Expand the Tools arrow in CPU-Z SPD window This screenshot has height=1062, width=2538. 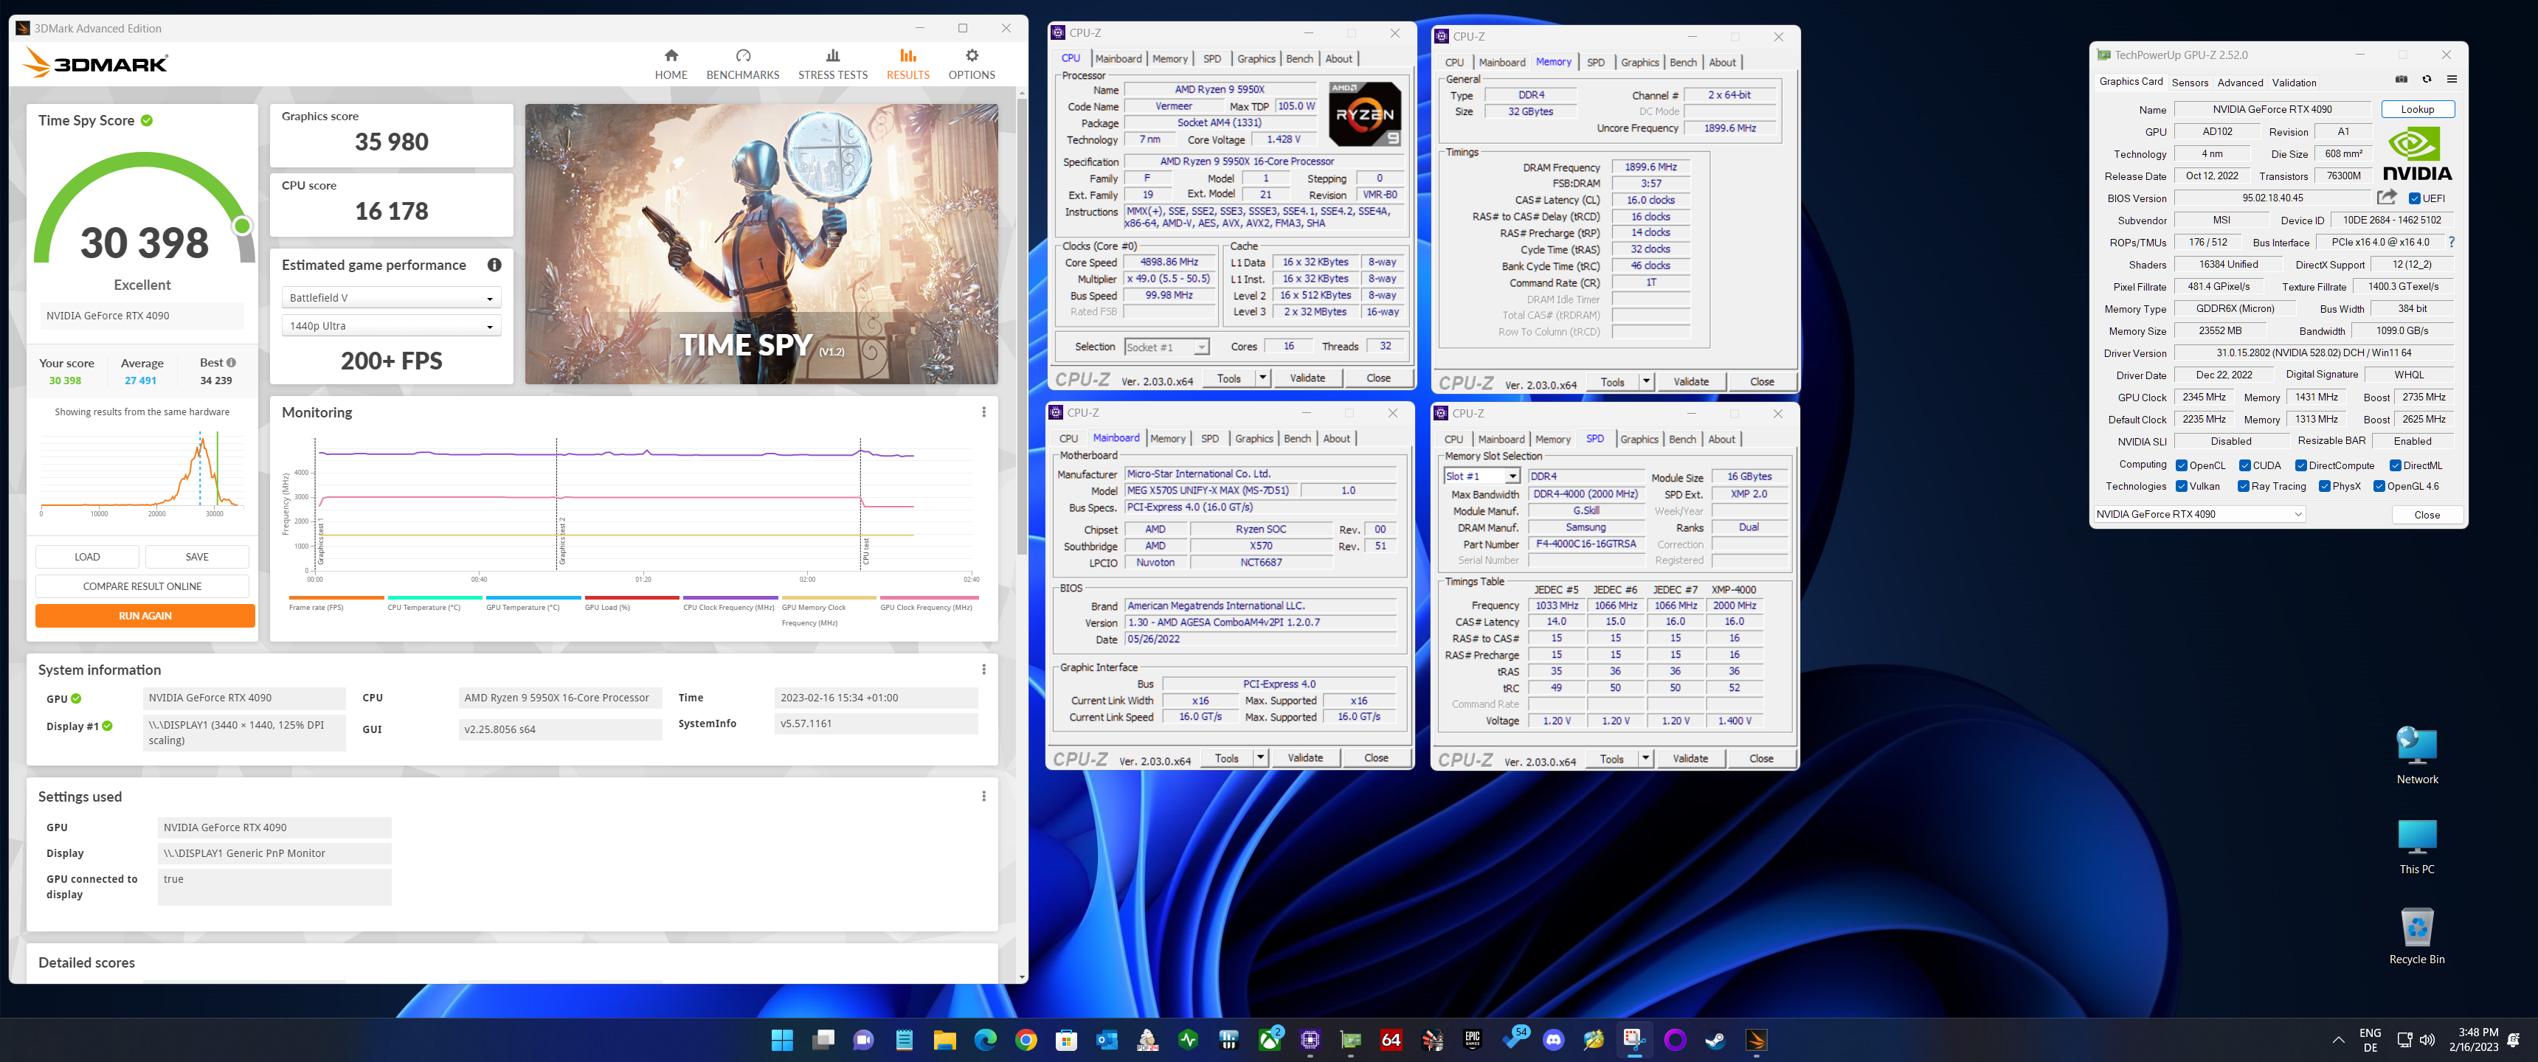pyautogui.click(x=1645, y=759)
